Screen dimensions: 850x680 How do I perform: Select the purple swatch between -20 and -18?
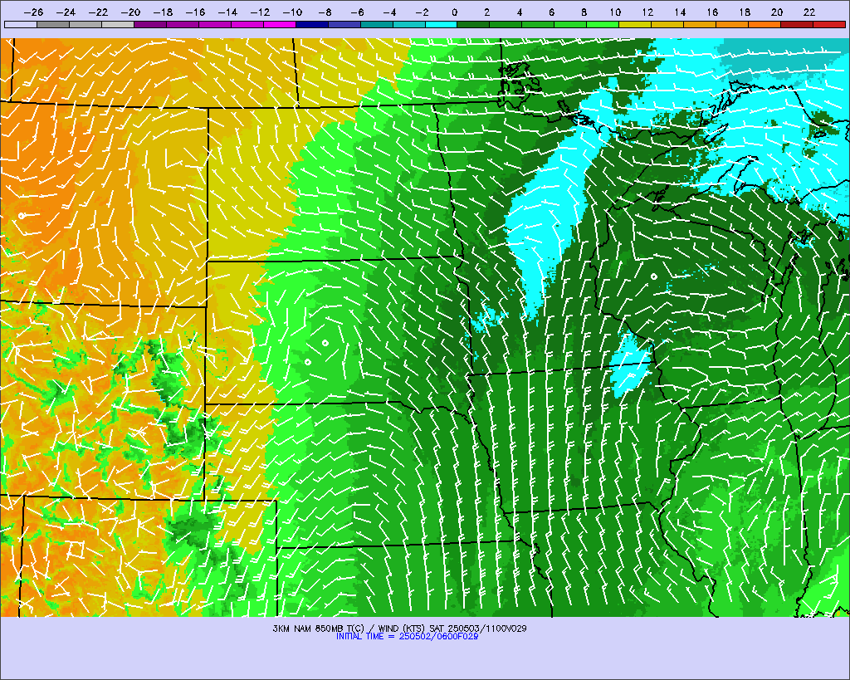click(150, 24)
